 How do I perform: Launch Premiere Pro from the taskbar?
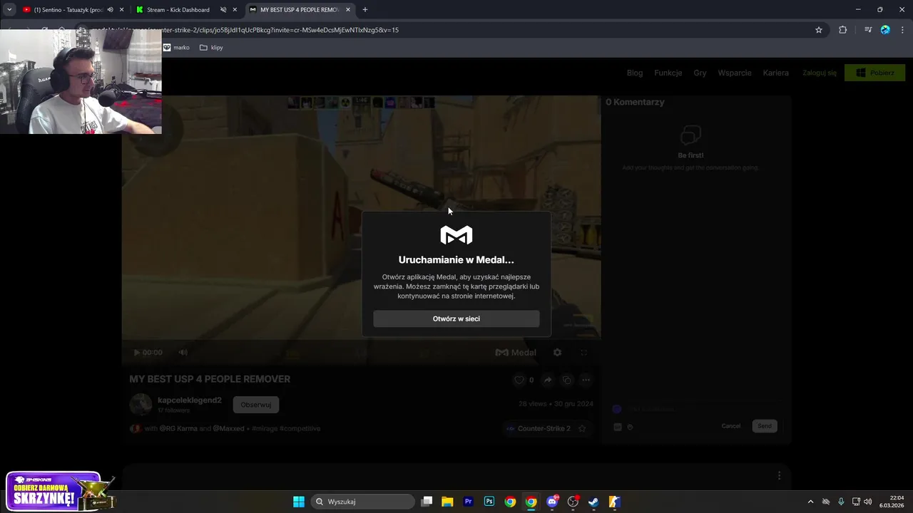click(x=468, y=502)
